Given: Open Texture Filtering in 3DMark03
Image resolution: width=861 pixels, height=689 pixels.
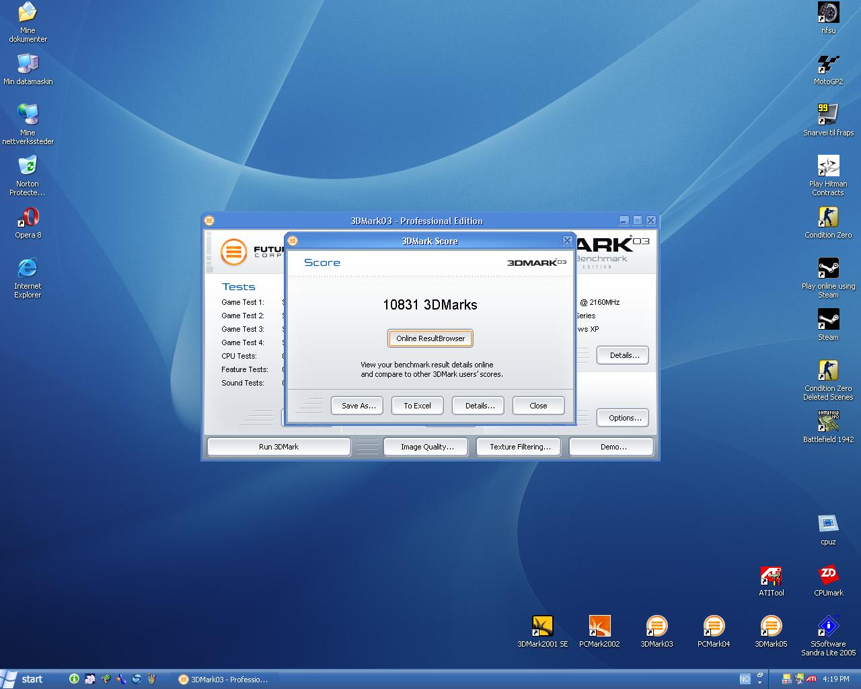Looking at the screenshot, I should (519, 447).
